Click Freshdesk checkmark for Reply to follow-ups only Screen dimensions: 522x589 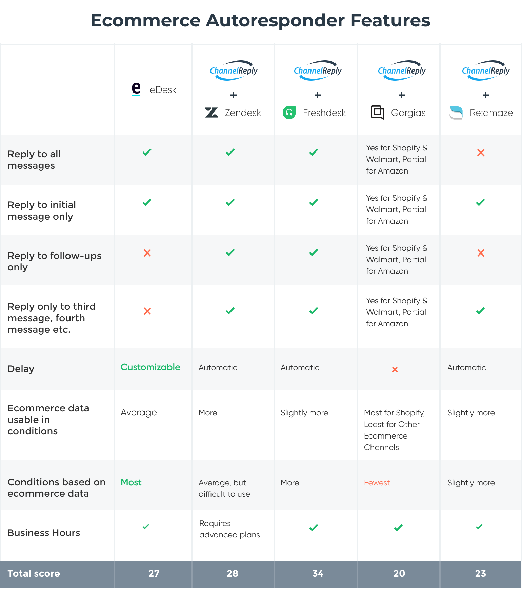click(x=314, y=252)
